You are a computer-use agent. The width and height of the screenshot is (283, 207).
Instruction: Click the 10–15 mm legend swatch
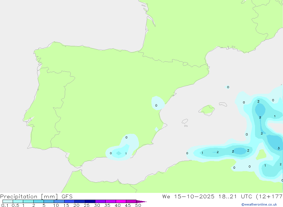click(x=59, y=201)
